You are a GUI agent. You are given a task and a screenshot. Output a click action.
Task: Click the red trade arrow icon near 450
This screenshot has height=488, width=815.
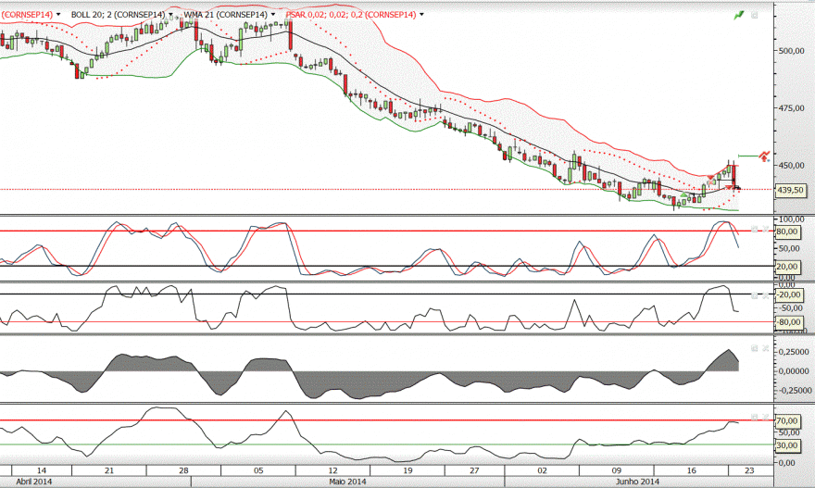coord(763,156)
